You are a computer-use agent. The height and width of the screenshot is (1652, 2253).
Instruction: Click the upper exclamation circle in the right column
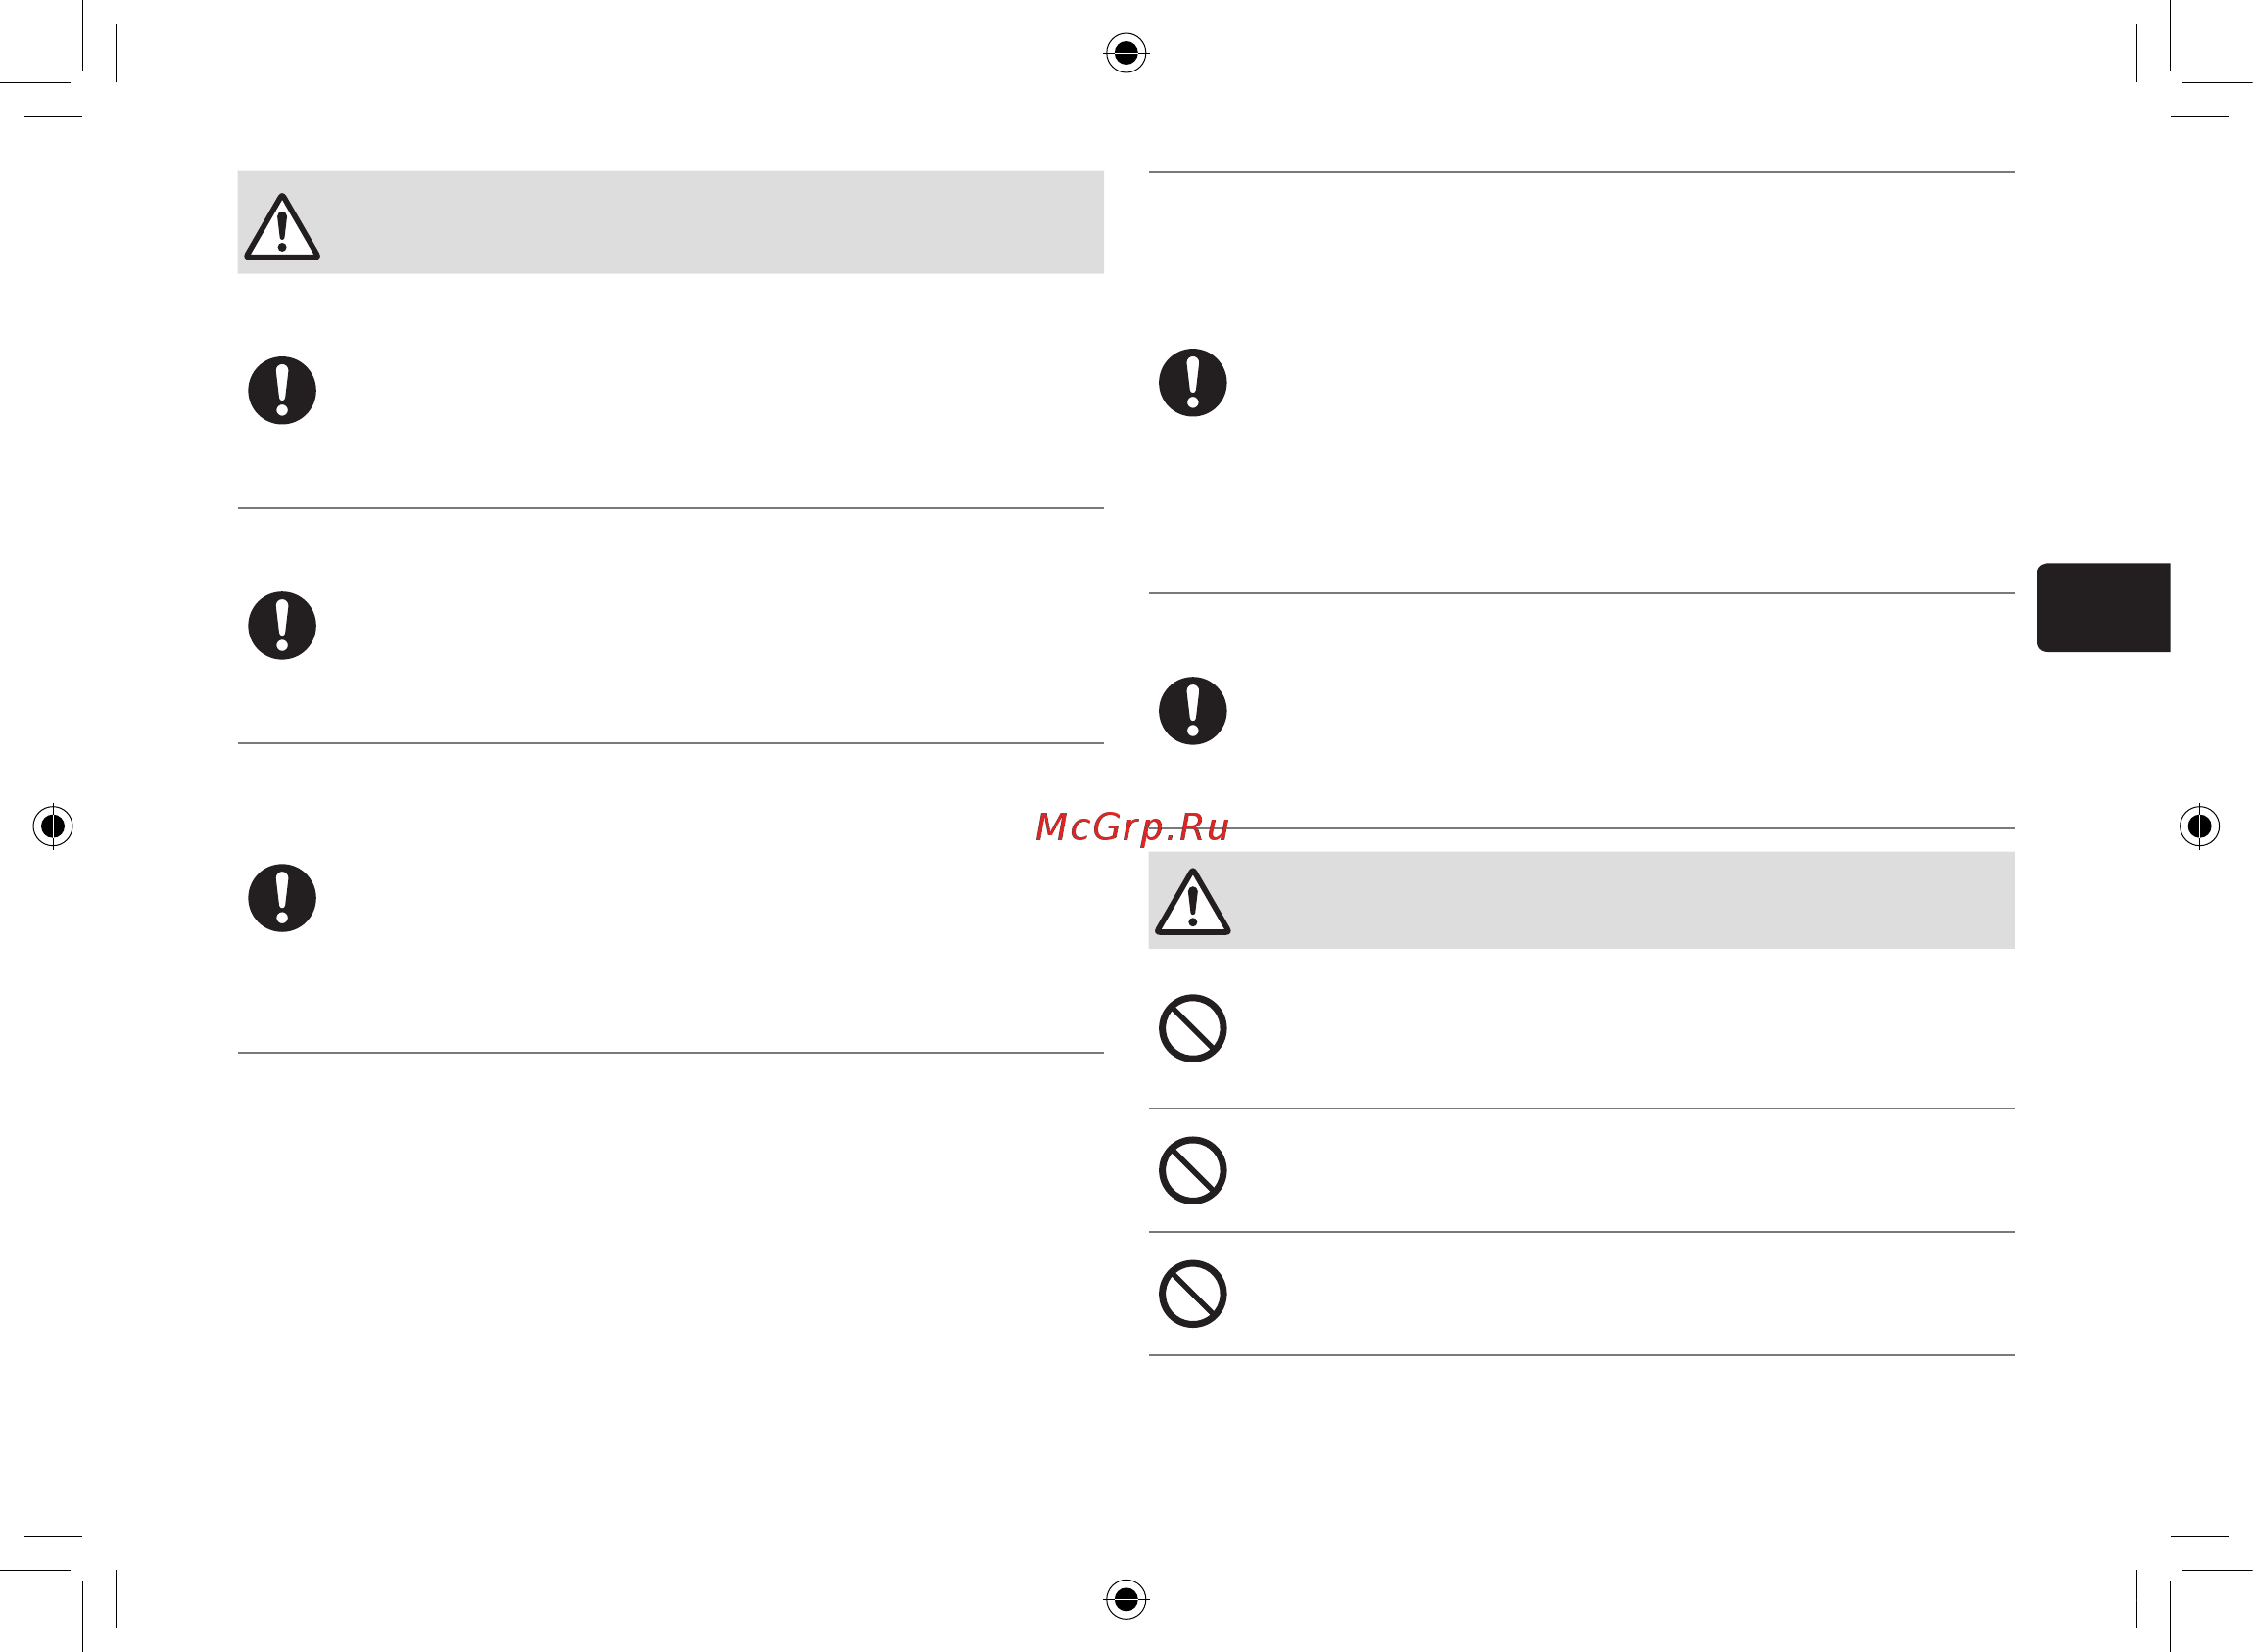1192,382
